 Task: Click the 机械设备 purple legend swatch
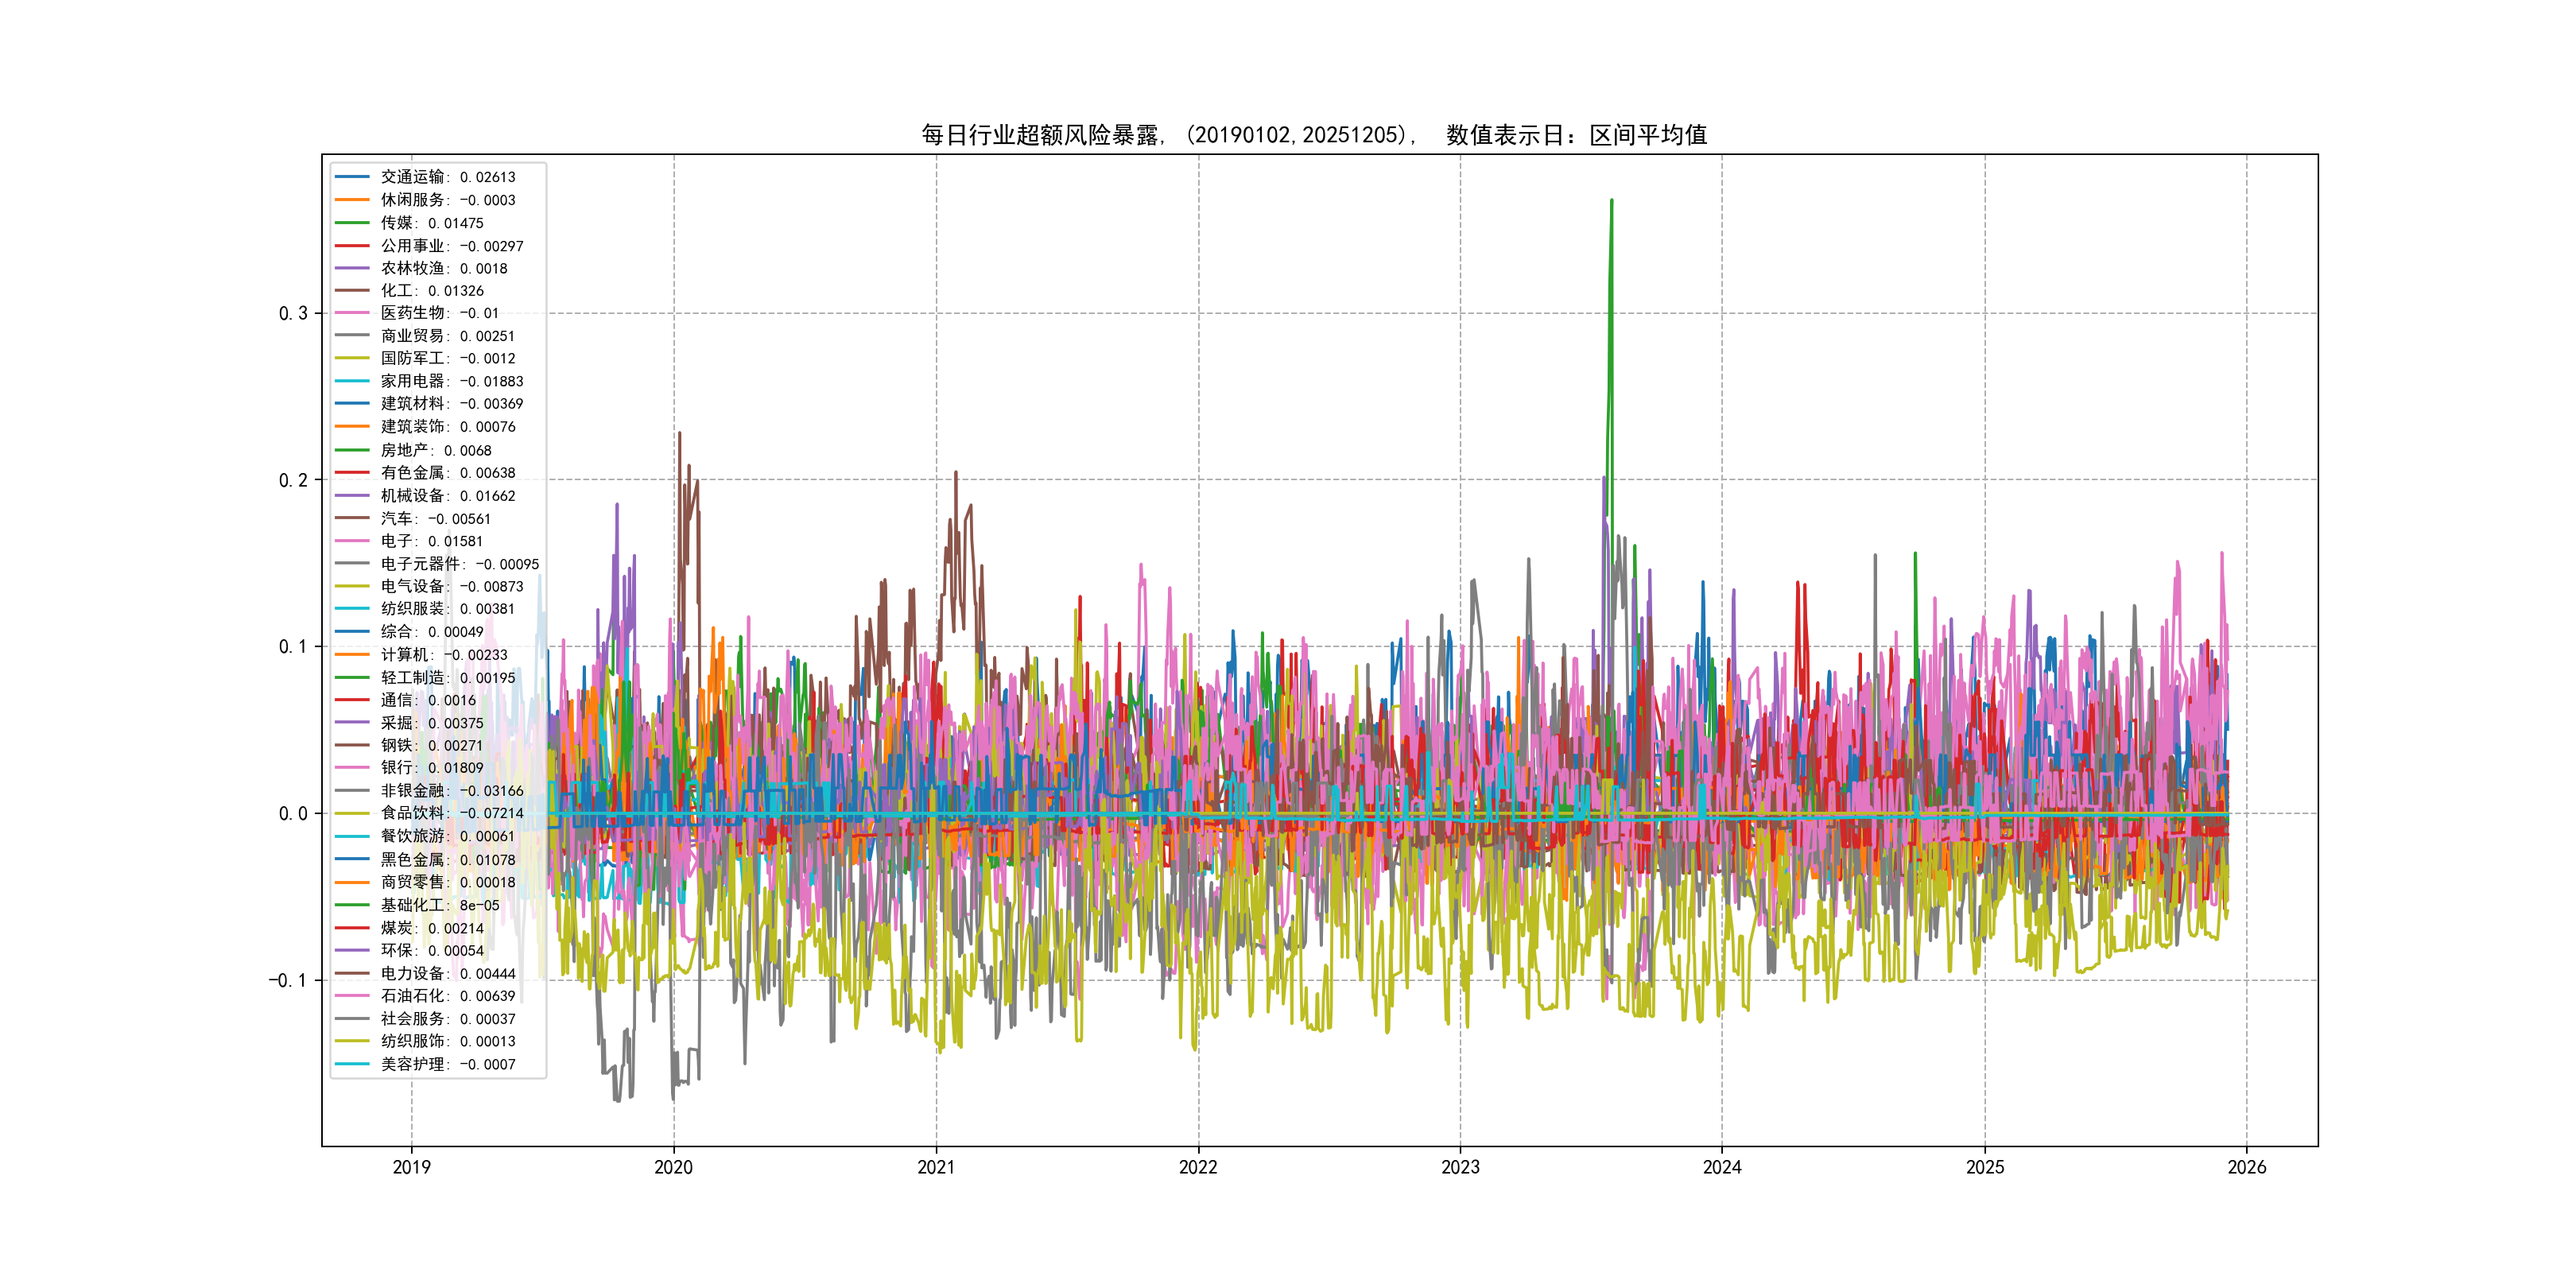[x=352, y=495]
